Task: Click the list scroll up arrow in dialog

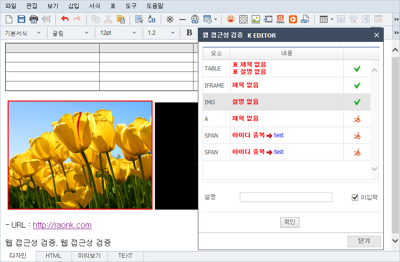Action: [374, 71]
